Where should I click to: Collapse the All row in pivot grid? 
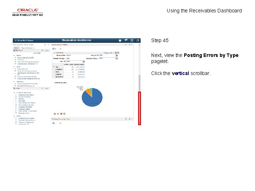[54, 67]
